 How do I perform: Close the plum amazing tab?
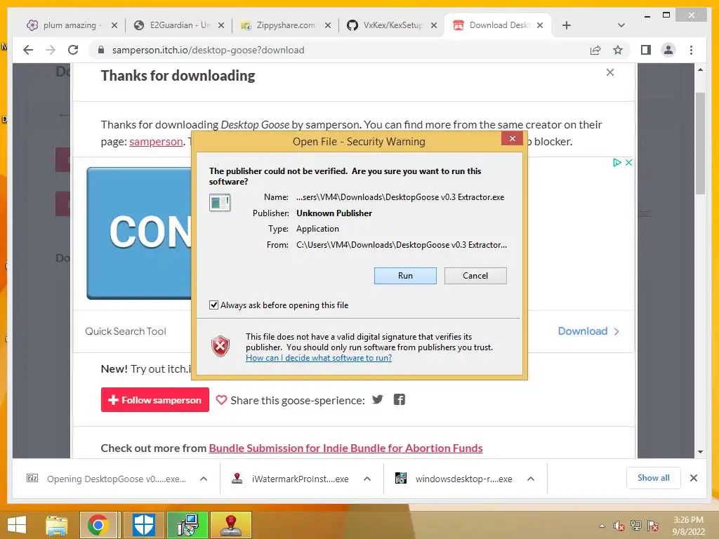tap(114, 25)
